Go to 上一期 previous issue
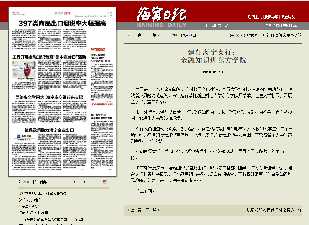Screen dimensions: 309x225 point(210,26)
